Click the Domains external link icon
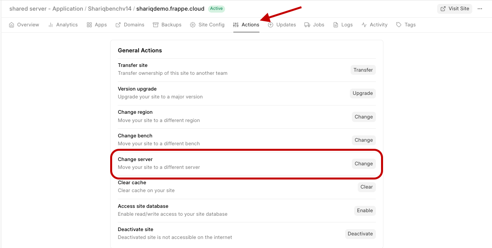Image resolution: width=492 pixels, height=248 pixels. point(118,25)
